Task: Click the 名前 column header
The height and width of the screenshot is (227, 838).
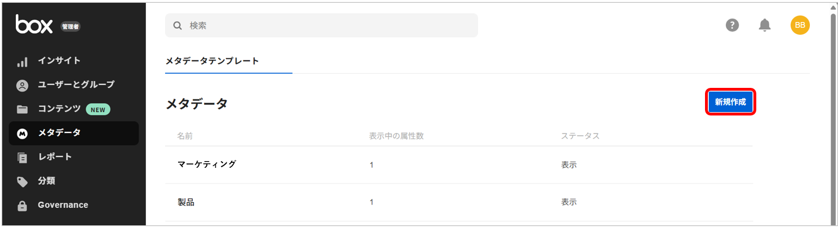Action: coord(185,136)
